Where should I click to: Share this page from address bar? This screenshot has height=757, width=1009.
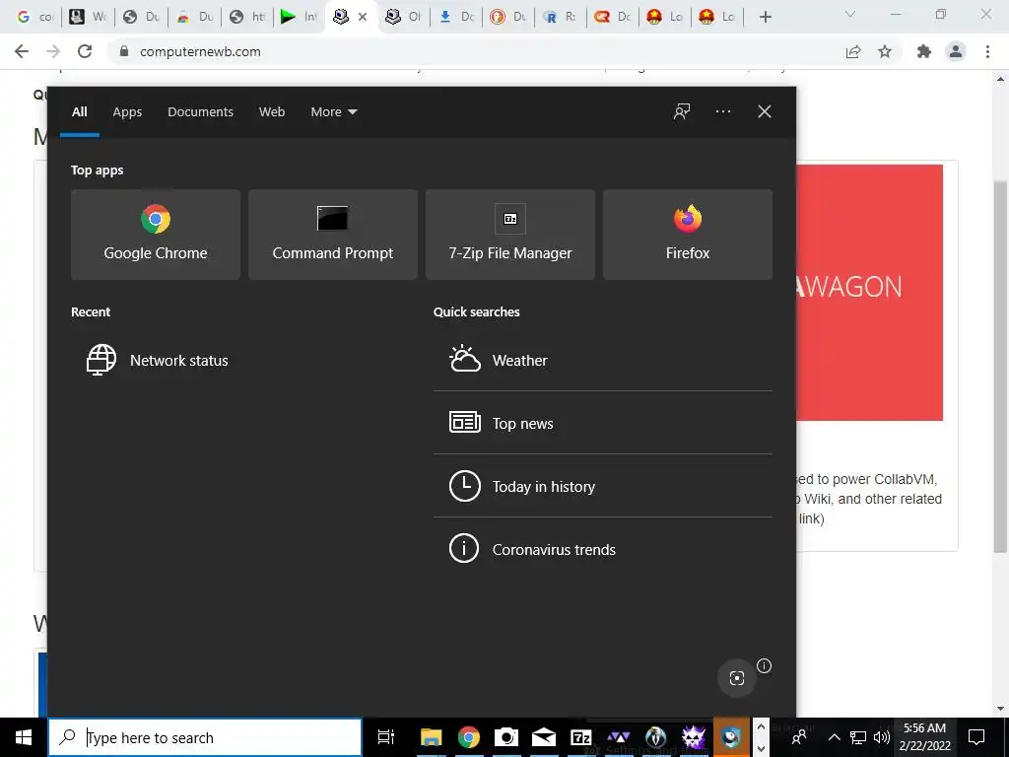pos(853,51)
